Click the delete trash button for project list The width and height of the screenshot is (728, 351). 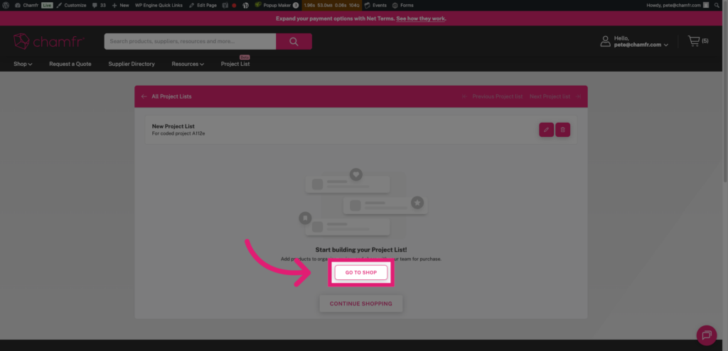563,130
